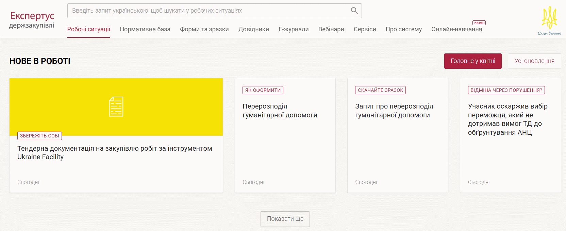
Task: Click the Усі оновлення button
Action: [x=534, y=61]
